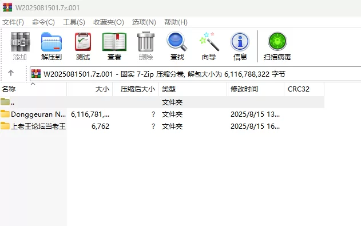Open the 文件(F) menu

pos(13,22)
